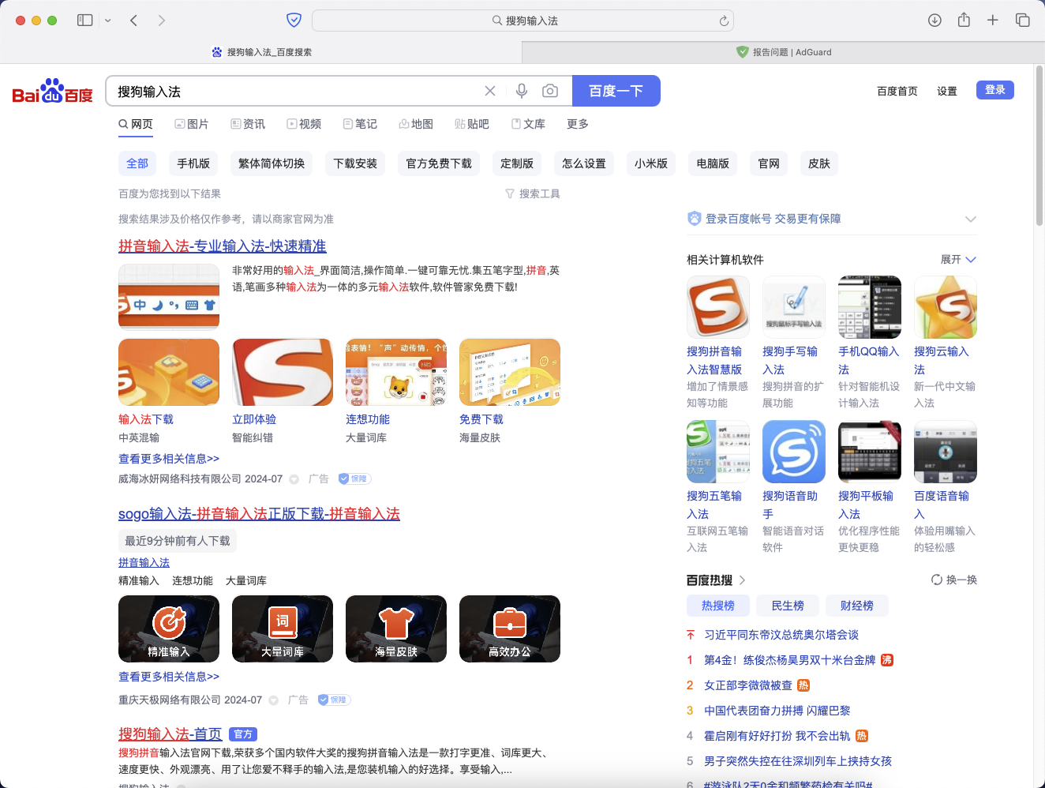Click the 高效办公 briefcase icon card
Image resolution: width=1045 pixels, height=788 pixels.
(510, 629)
